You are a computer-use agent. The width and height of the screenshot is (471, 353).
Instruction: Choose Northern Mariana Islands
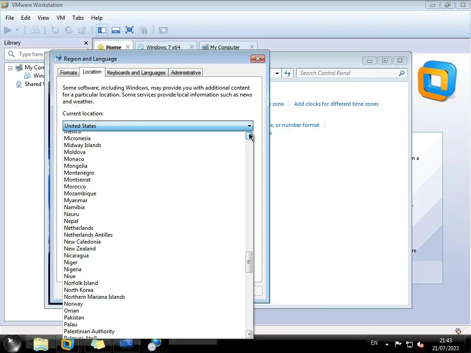tap(155, 297)
